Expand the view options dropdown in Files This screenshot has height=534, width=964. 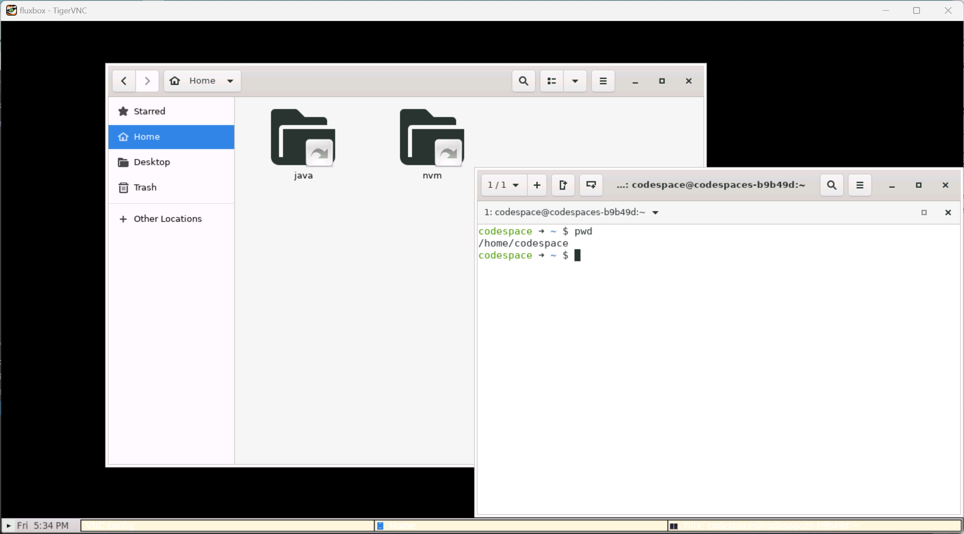(574, 81)
